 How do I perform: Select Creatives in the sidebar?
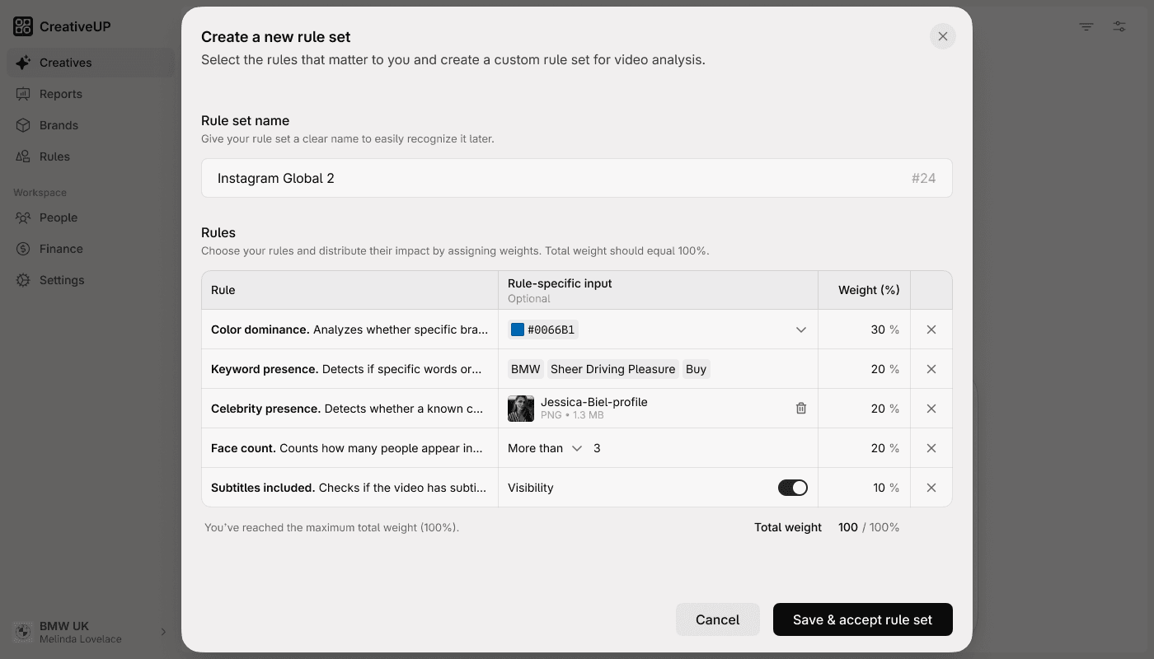[64, 62]
